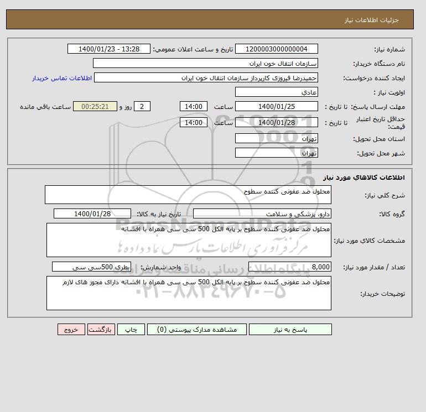Click the label توضیحات خریدار
Viewport: 426px width, 412px height.
(382, 294)
